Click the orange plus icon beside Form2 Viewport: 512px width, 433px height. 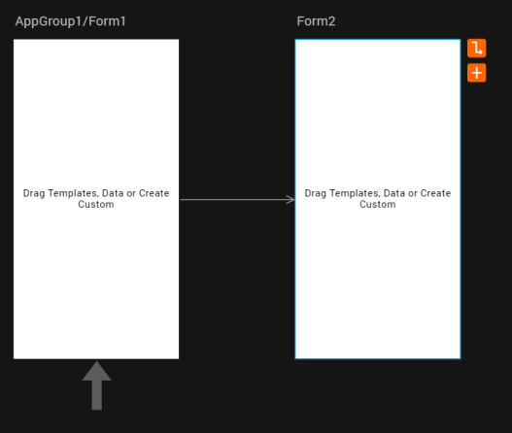(x=476, y=73)
